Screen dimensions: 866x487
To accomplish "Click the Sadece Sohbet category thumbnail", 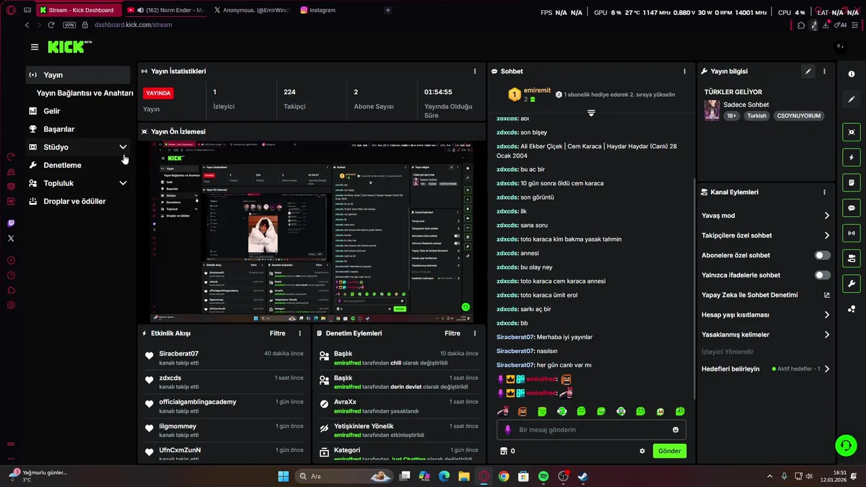I will pyautogui.click(x=712, y=110).
